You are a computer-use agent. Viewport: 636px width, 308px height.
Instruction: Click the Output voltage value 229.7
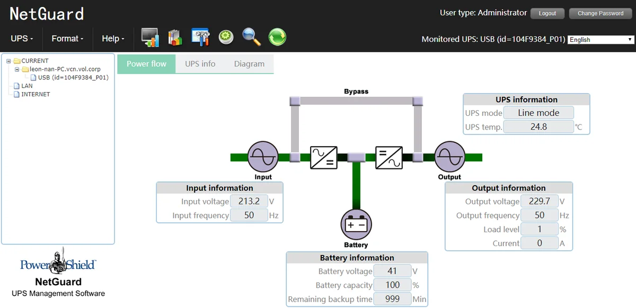point(540,201)
